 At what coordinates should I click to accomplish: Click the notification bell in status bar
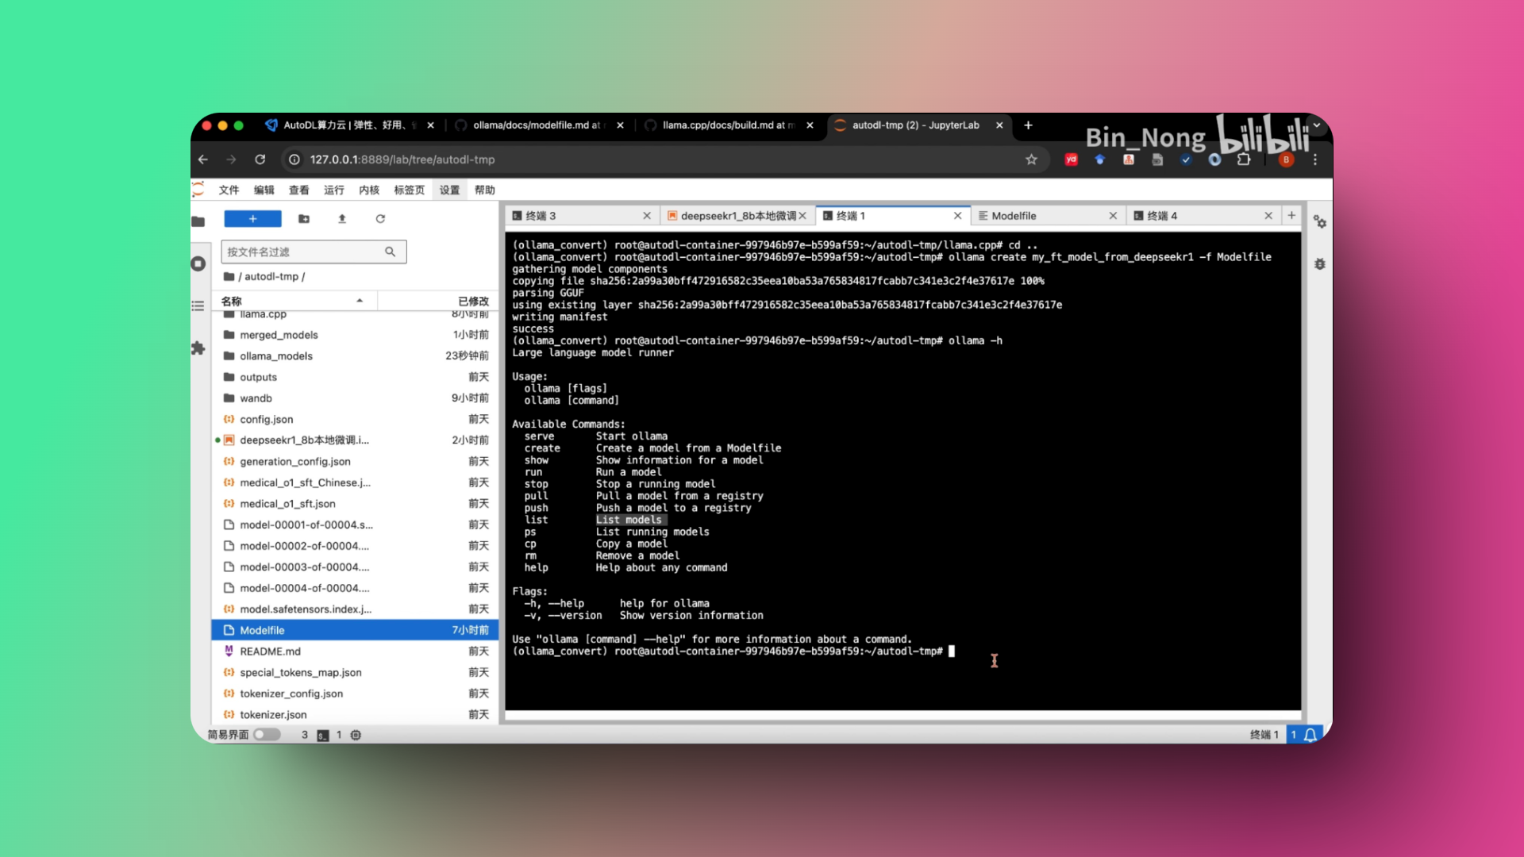(x=1310, y=735)
